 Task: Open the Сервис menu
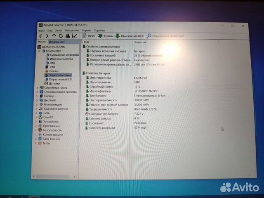86,31
